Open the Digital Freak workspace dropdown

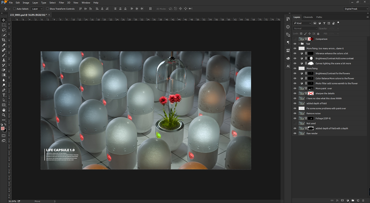click(x=356, y=9)
